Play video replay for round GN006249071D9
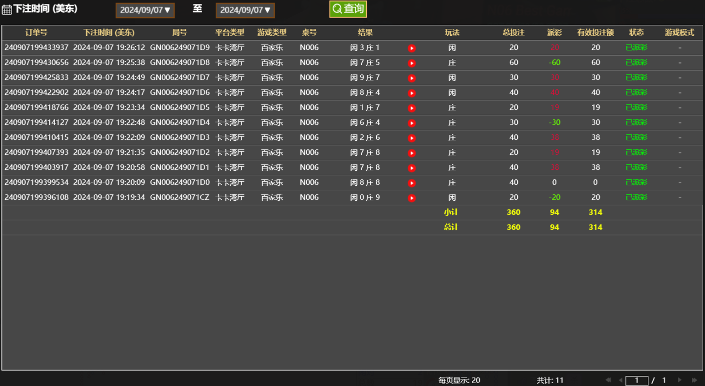This screenshot has height=386, width=705. coord(411,48)
